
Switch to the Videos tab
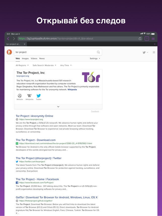pos(34,59)
